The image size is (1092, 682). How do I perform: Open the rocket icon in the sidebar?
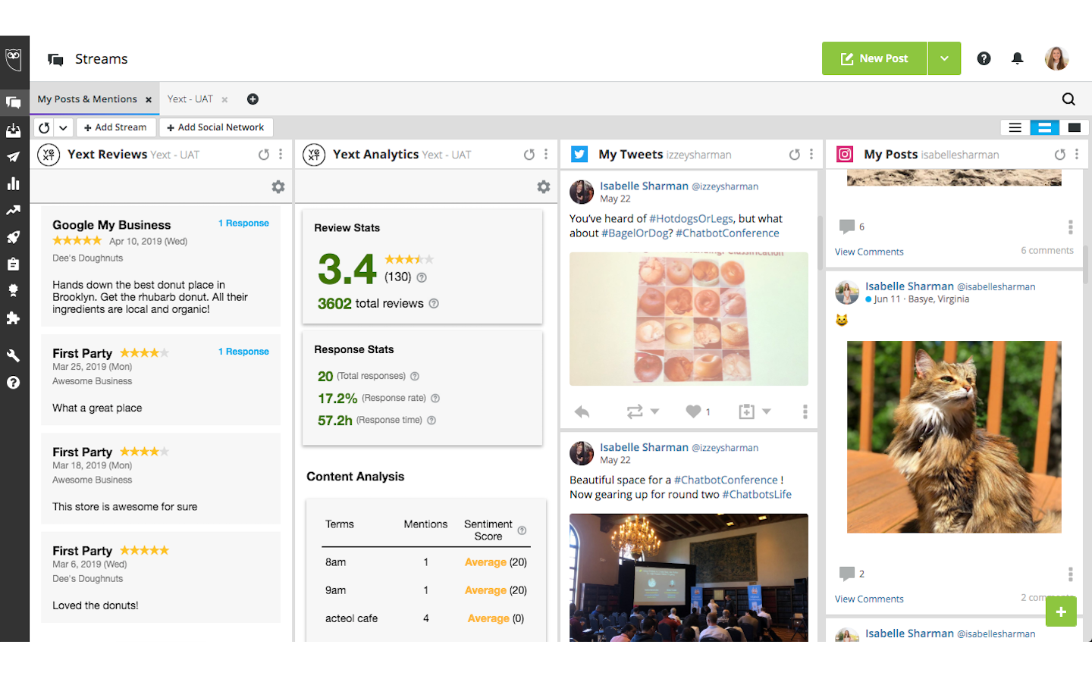(14, 237)
